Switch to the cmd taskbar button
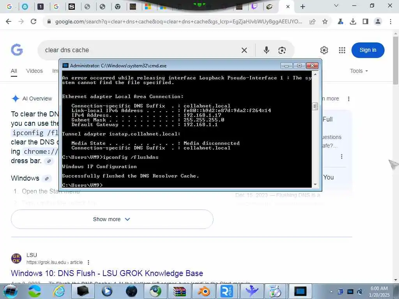This screenshot has height=299, width=399. coord(300,291)
